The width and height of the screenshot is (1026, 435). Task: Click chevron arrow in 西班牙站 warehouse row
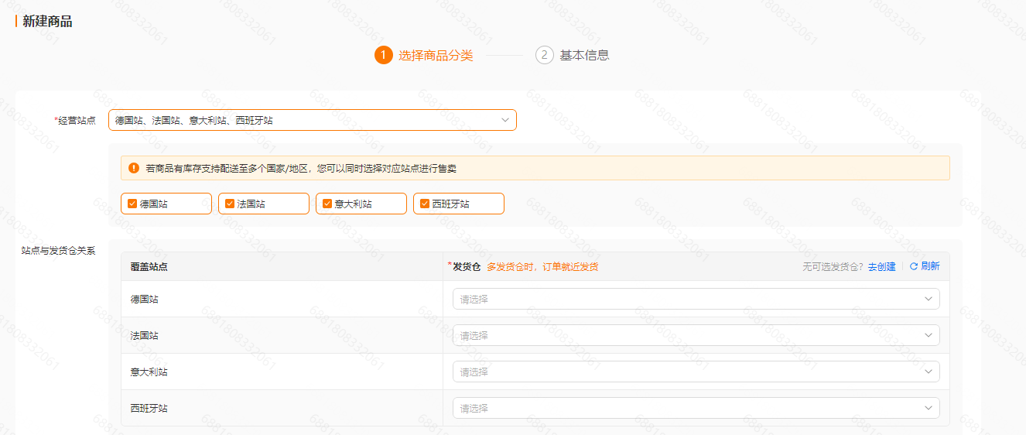tap(928, 408)
